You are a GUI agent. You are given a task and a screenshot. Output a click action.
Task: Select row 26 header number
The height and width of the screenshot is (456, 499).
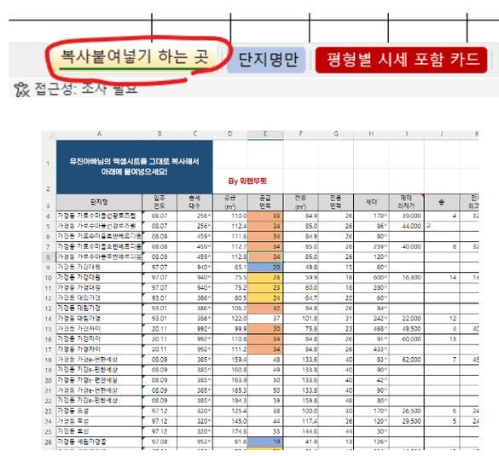[x=49, y=442]
